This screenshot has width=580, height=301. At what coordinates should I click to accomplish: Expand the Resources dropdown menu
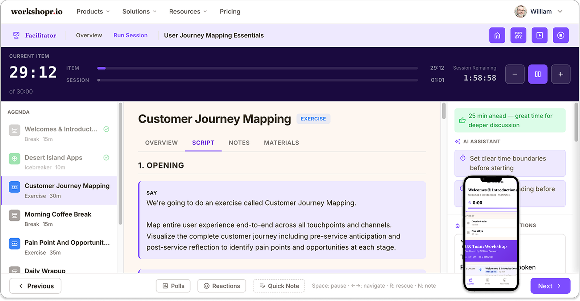tap(188, 12)
